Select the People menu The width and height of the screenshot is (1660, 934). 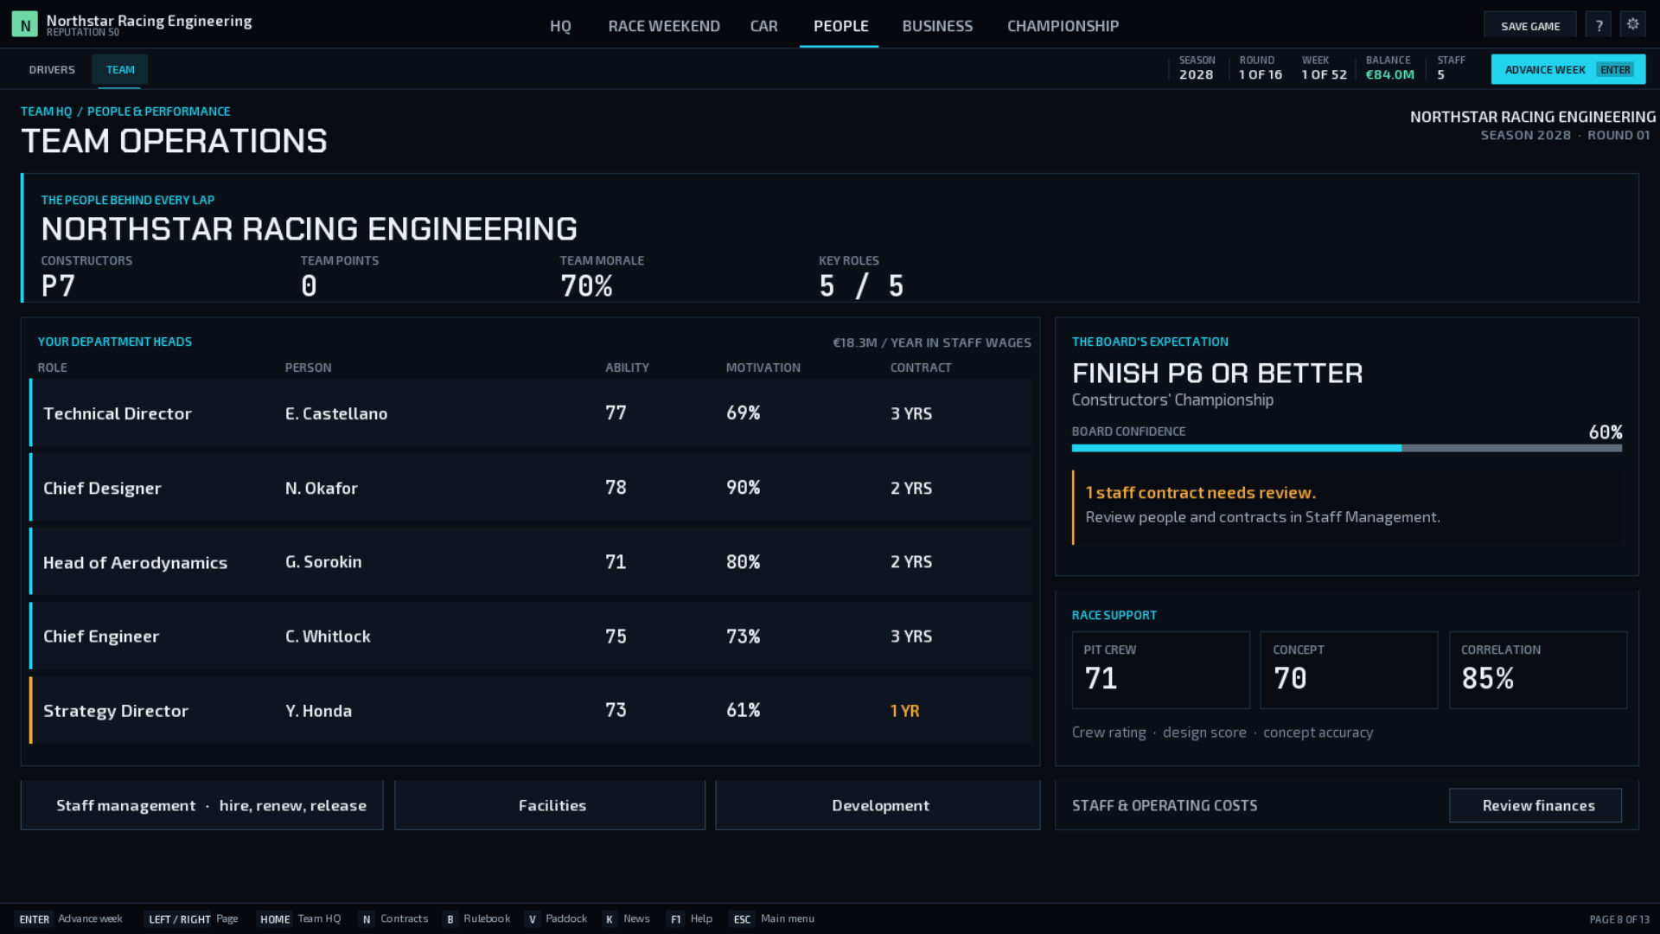(840, 26)
